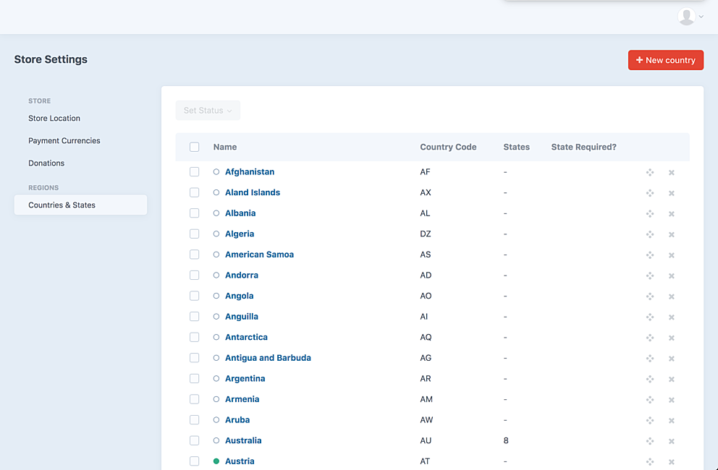The width and height of the screenshot is (718, 470).
Task: Click the reorder handle for Afghanistan
Action: [650, 173]
